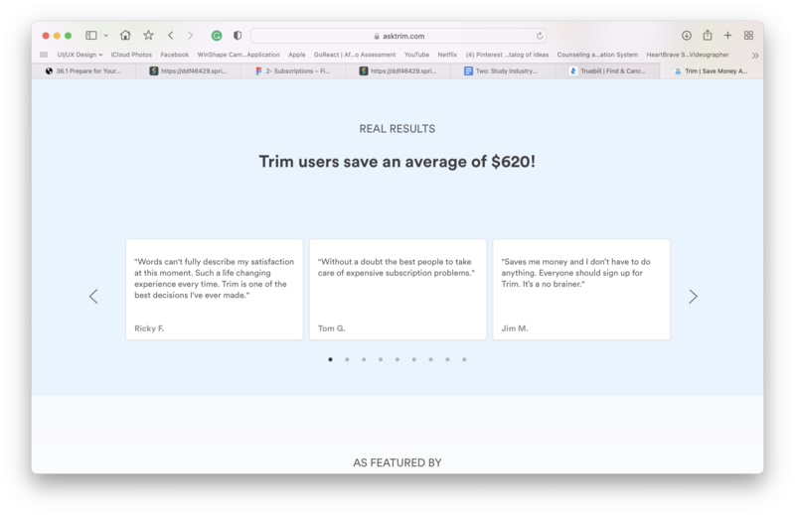795x515 pixels.
Task: Open a new tab with the plus icon
Action: 728,35
